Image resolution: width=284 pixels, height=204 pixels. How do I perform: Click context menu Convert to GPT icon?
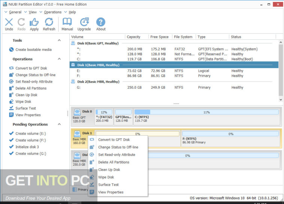(92, 139)
